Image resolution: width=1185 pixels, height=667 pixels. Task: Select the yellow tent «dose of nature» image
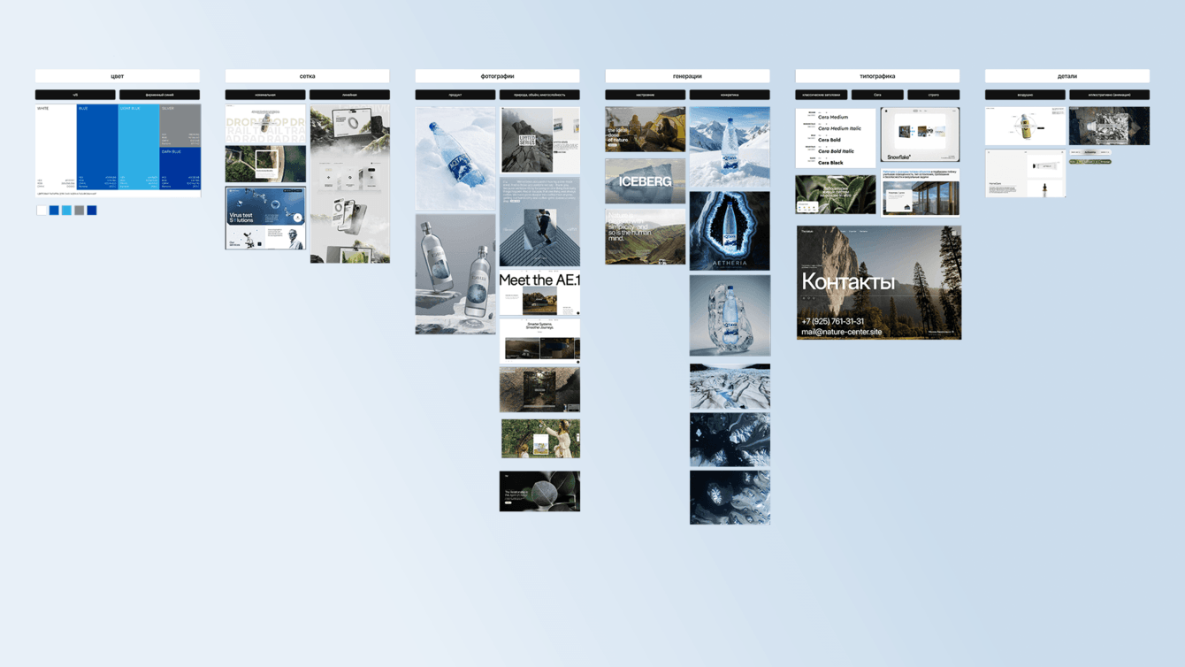pyautogui.click(x=646, y=129)
